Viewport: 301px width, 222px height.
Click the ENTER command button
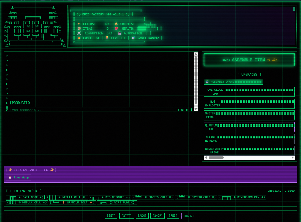click(184, 110)
